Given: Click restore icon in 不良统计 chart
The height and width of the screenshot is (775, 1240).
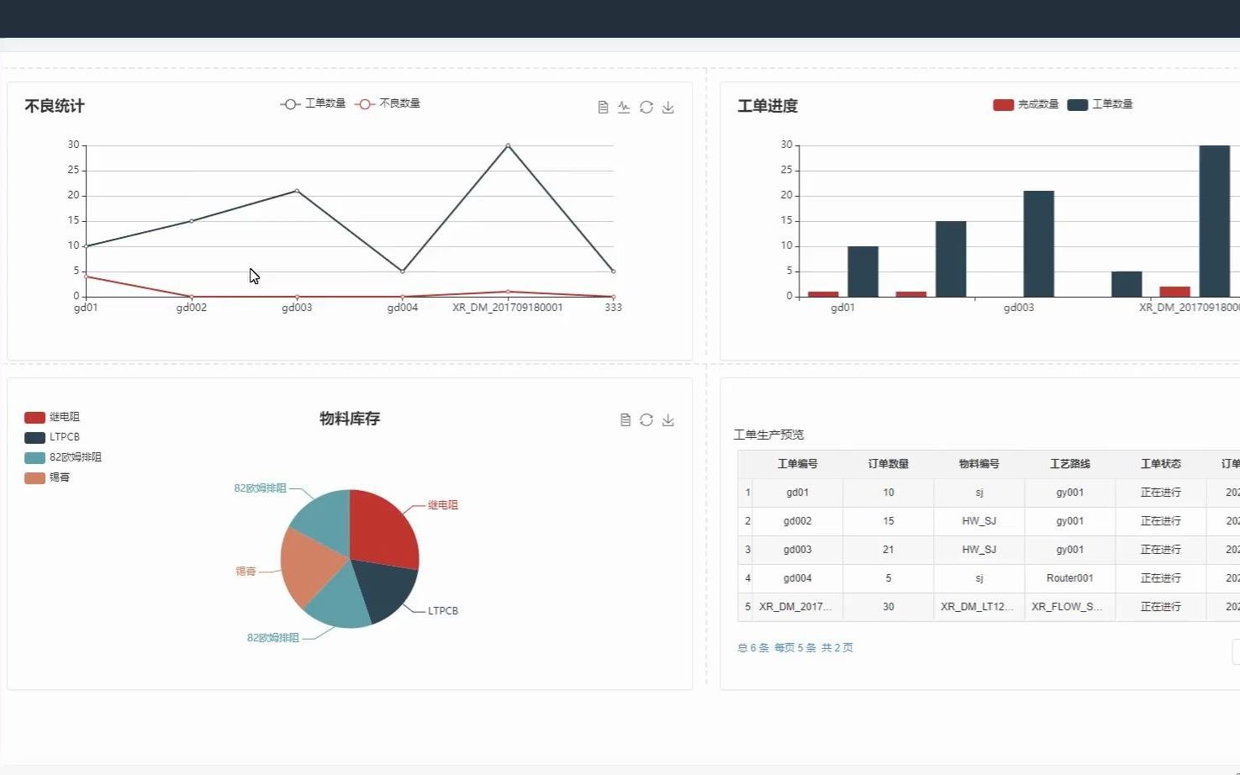Looking at the screenshot, I should tap(646, 108).
